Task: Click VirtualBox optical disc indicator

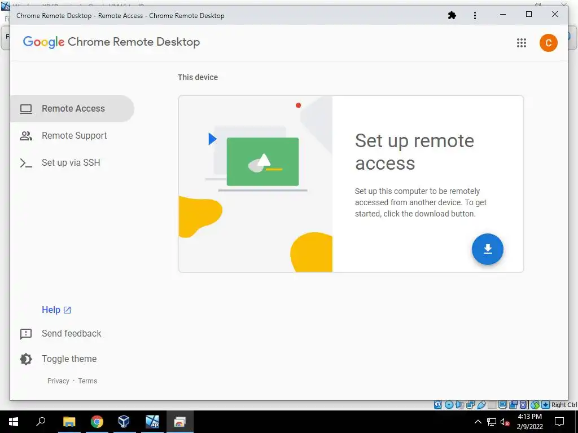Action: 449,405
